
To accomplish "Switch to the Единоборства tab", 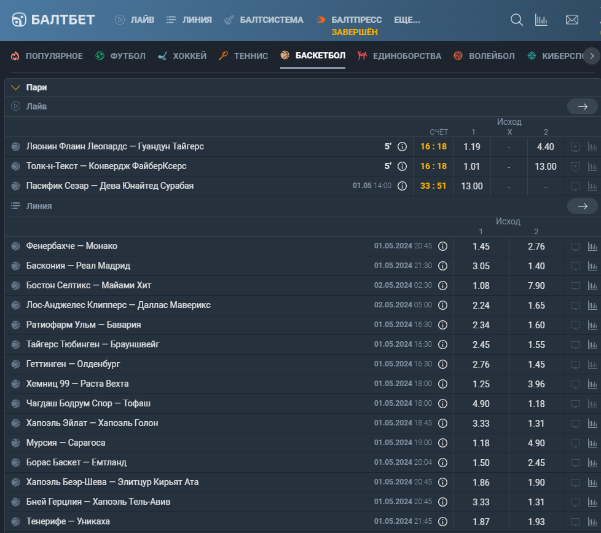I will [399, 56].
